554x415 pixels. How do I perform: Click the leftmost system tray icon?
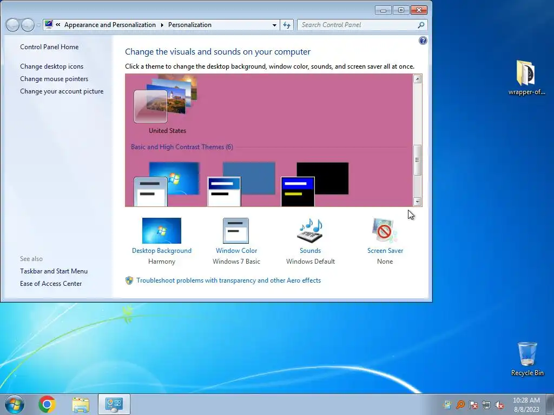point(447,405)
